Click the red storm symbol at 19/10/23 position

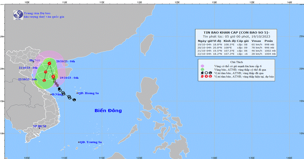(53, 76)
